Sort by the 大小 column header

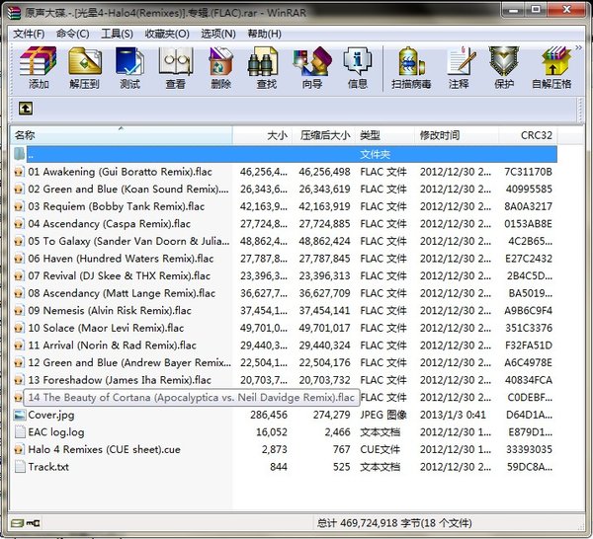click(x=263, y=135)
